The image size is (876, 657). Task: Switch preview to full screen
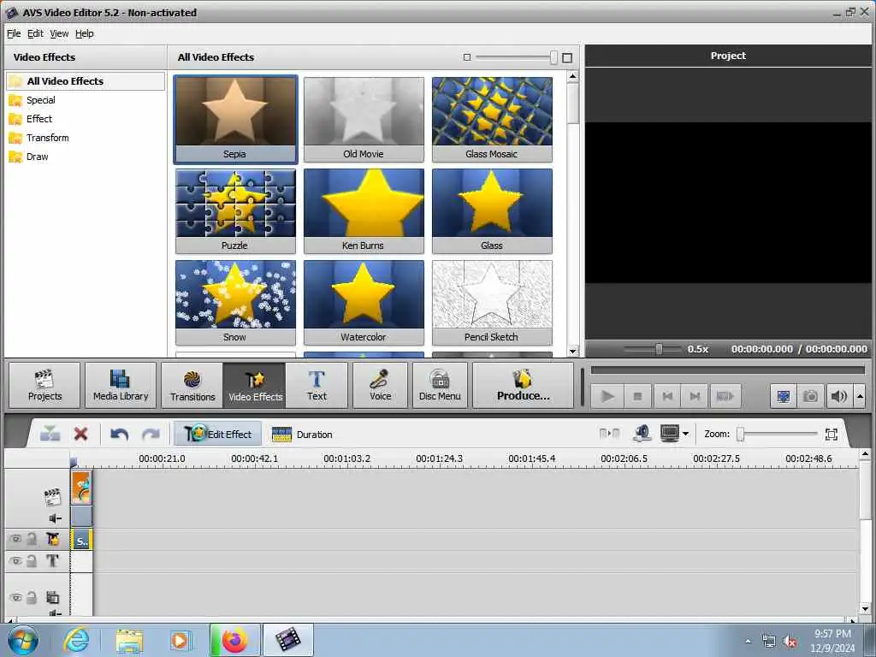click(784, 396)
